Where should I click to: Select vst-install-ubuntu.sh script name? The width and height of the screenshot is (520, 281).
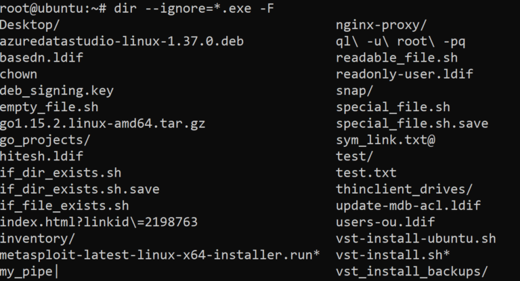416,239
